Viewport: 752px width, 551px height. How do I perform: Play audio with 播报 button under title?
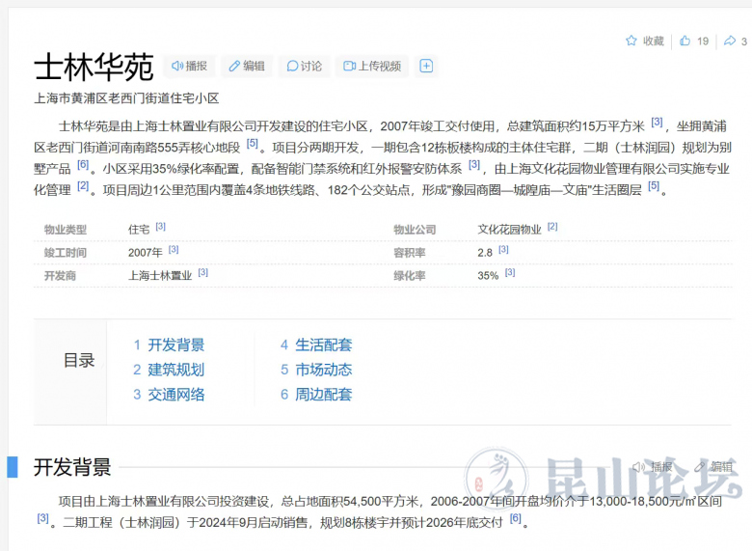[x=189, y=67]
